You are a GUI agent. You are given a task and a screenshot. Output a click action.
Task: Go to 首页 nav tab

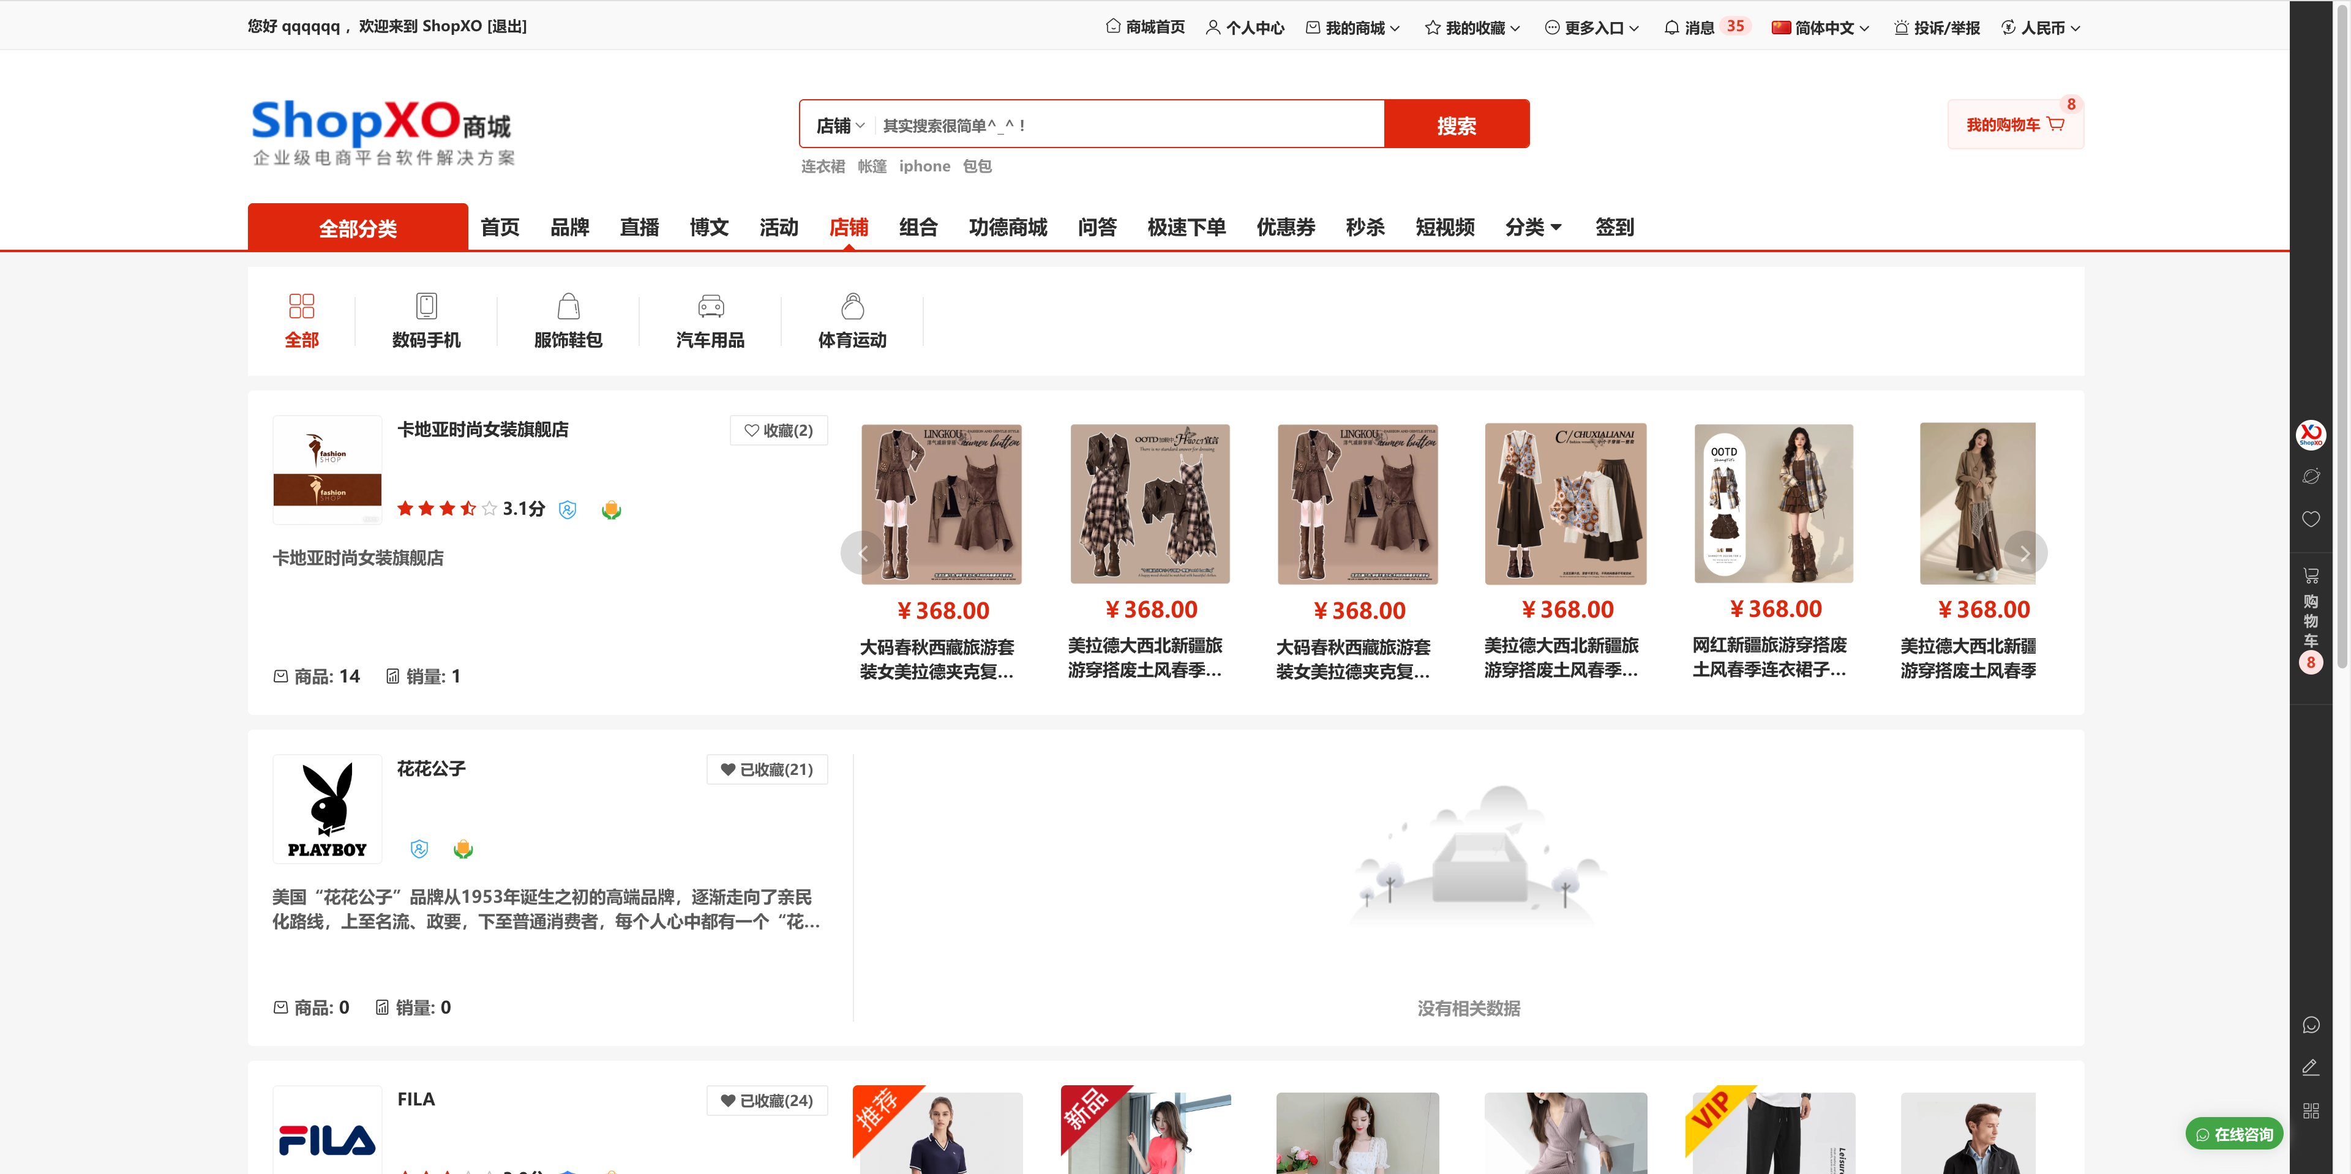click(500, 227)
